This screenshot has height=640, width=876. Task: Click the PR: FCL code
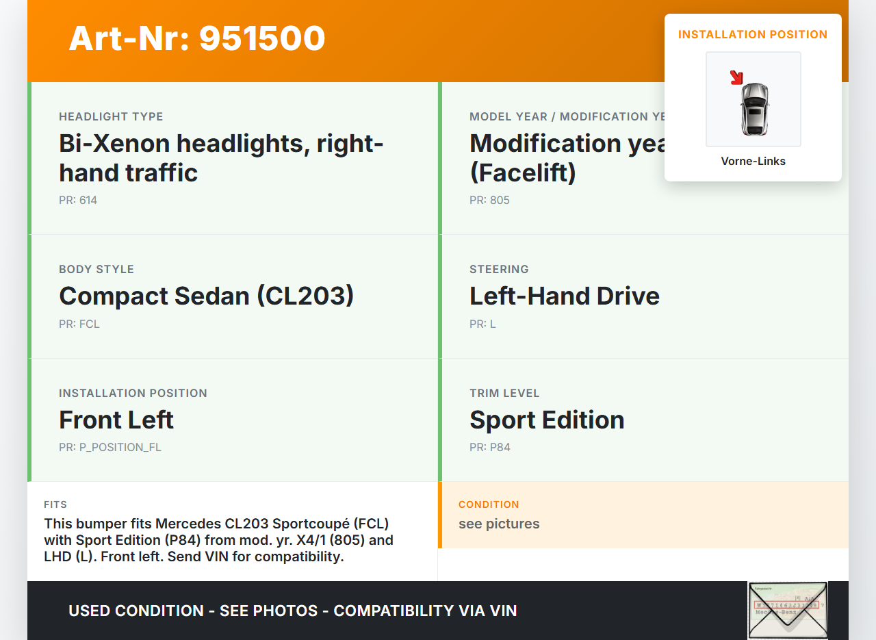click(79, 324)
